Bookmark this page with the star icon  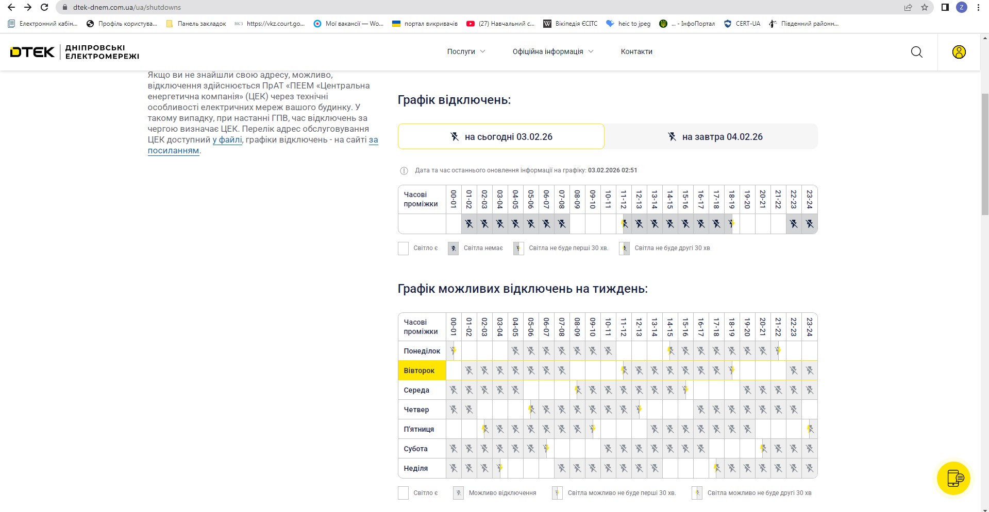[925, 7]
